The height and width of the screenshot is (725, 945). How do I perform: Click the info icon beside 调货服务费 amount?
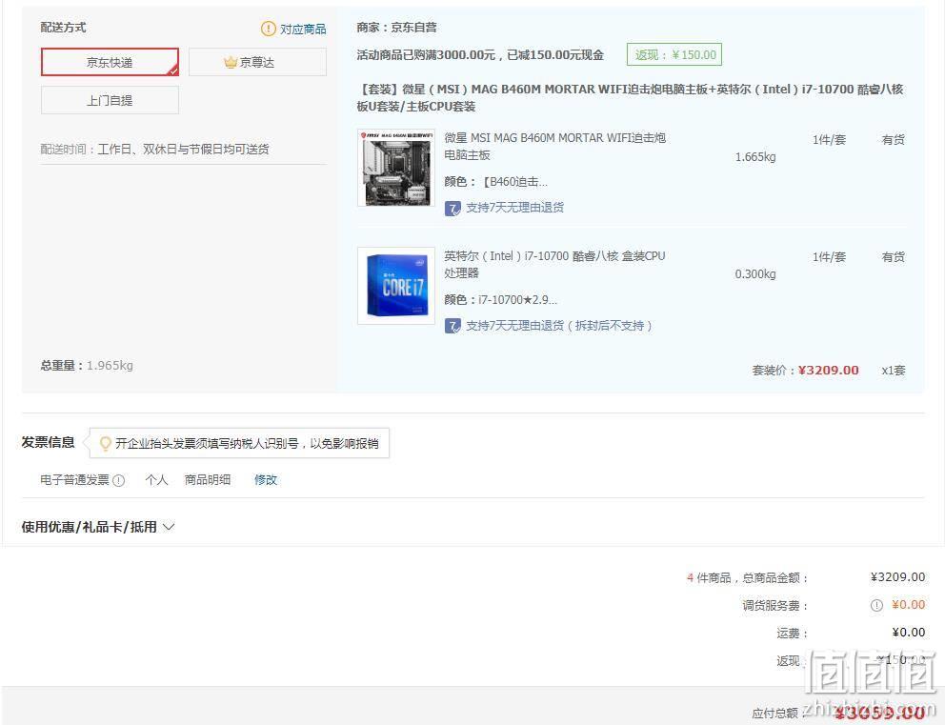(876, 605)
